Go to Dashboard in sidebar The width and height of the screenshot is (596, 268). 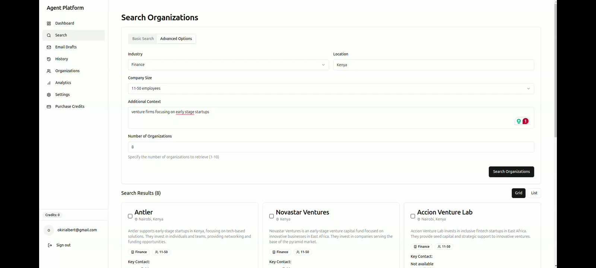pyautogui.click(x=73, y=23)
